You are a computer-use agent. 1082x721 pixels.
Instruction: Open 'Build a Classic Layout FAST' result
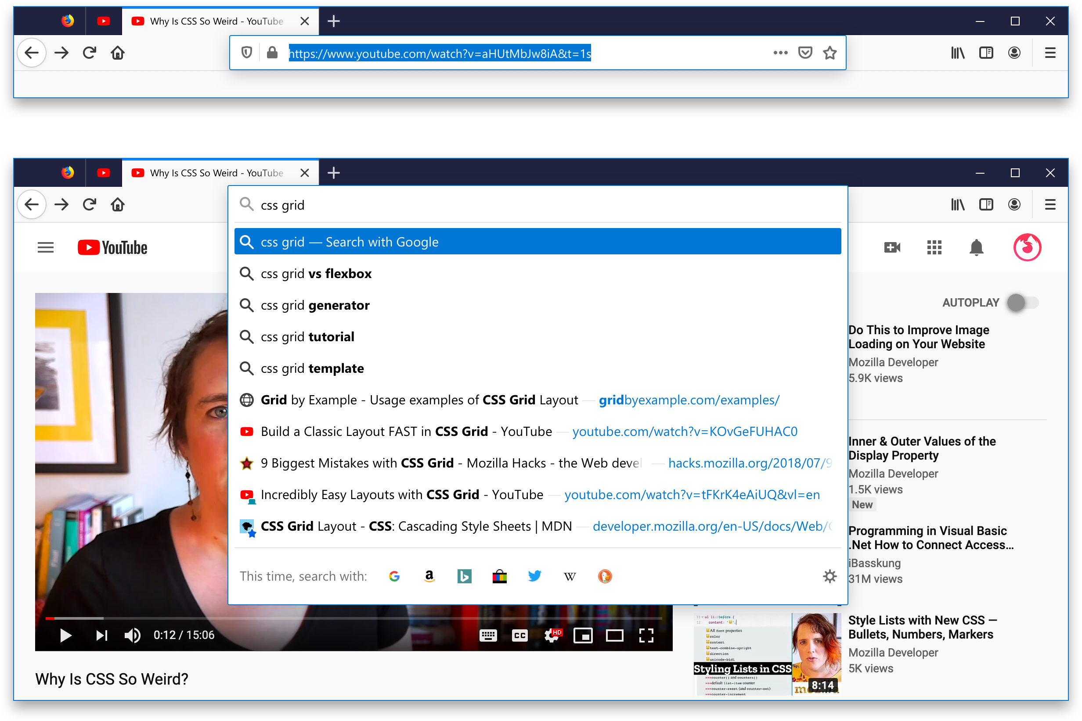(x=538, y=432)
